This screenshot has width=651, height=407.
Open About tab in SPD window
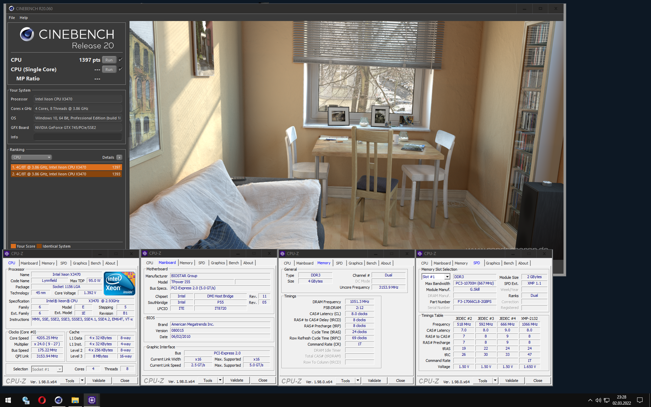(523, 263)
